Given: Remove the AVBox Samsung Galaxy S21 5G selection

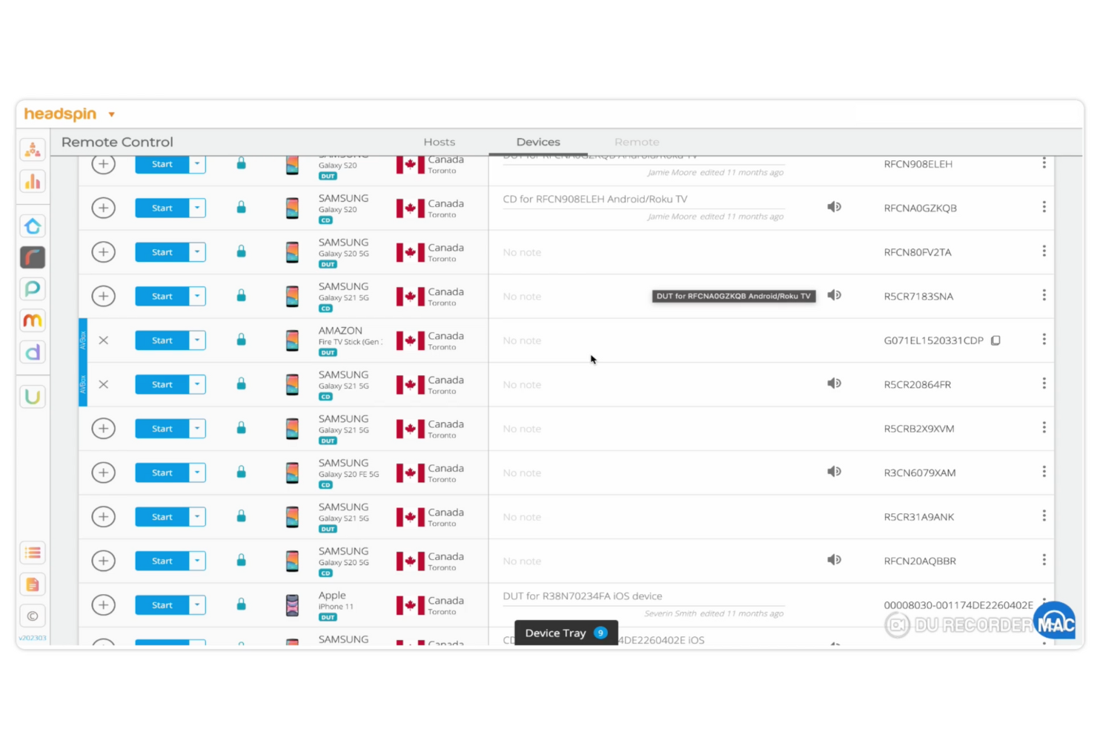Looking at the screenshot, I should 103,384.
